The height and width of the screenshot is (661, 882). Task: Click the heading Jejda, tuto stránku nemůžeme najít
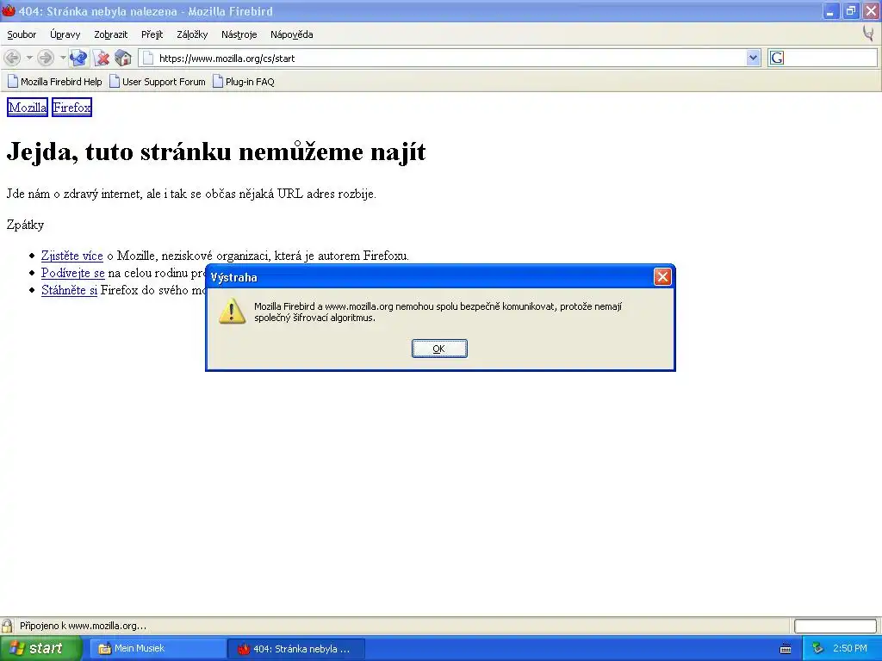tap(216, 151)
